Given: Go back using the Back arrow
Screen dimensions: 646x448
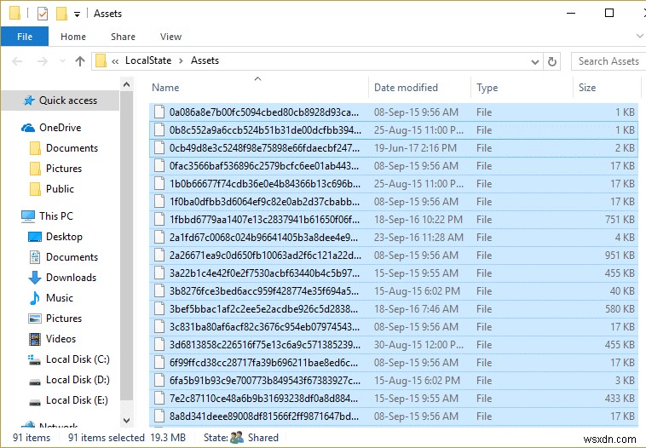Looking at the screenshot, I should tap(17, 61).
